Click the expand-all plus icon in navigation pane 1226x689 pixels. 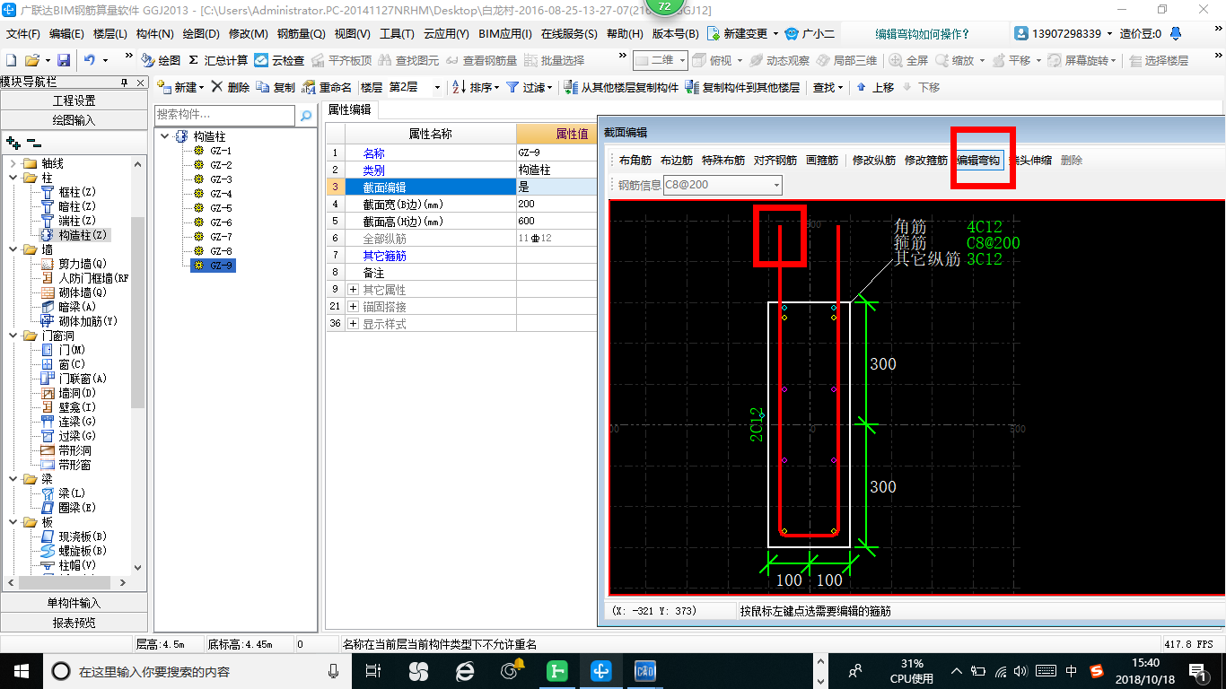tap(13, 142)
